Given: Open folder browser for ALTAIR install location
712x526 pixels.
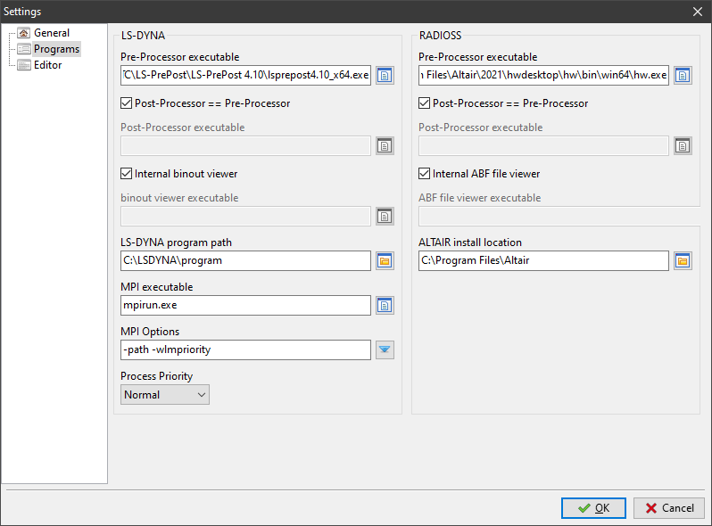Looking at the screenshot, I should 683,261.
